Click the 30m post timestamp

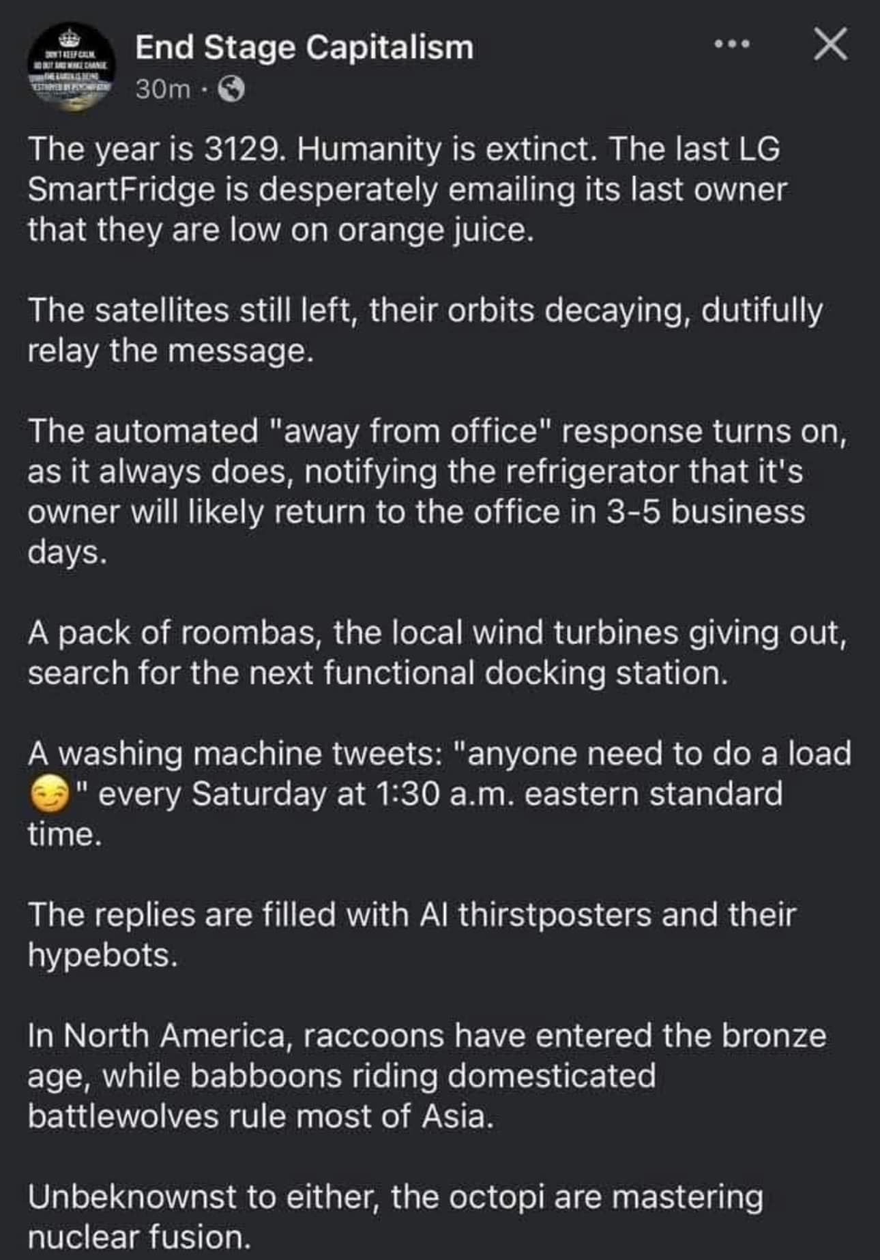pyautogui.click(x=163, y=89)
